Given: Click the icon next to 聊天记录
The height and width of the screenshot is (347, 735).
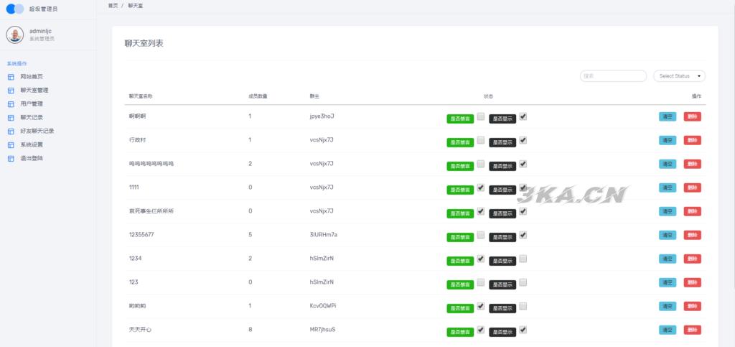Looking at the screenshot, I should (11, 118).
